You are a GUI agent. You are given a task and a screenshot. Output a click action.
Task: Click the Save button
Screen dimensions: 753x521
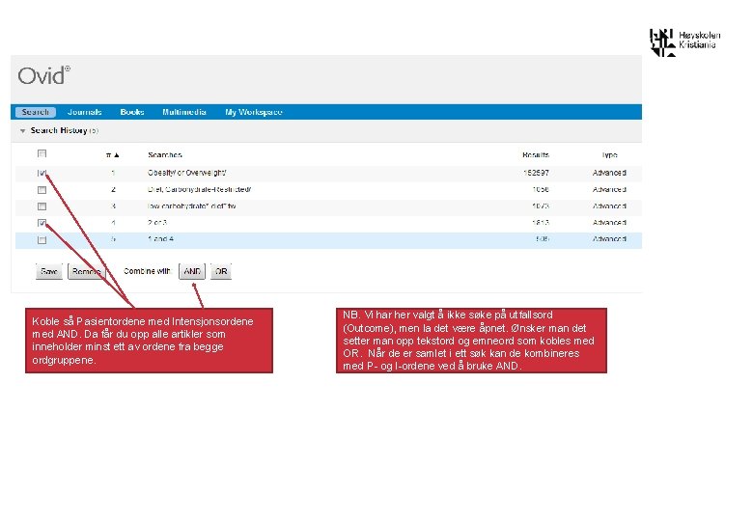[x=49, y=271]
